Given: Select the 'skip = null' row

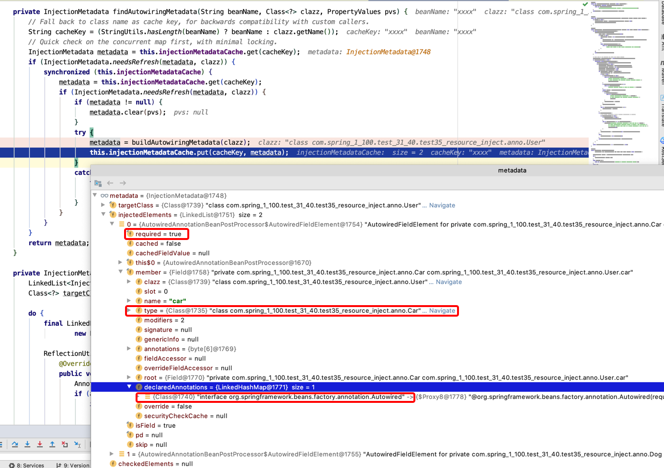Looking at the screenshot, I should click(378, 445).
